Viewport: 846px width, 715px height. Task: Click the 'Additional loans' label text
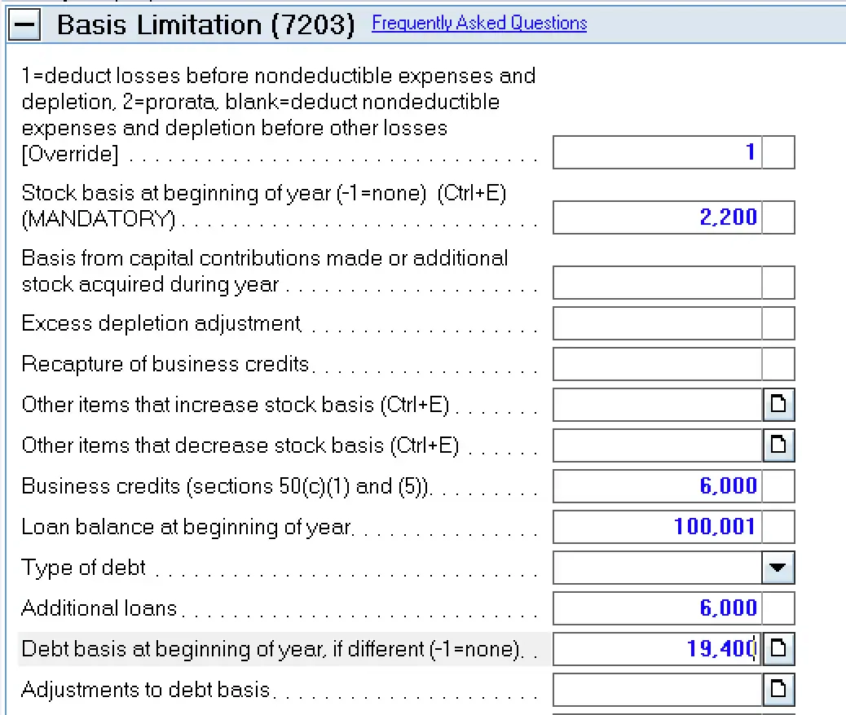[x=99, y=608]
